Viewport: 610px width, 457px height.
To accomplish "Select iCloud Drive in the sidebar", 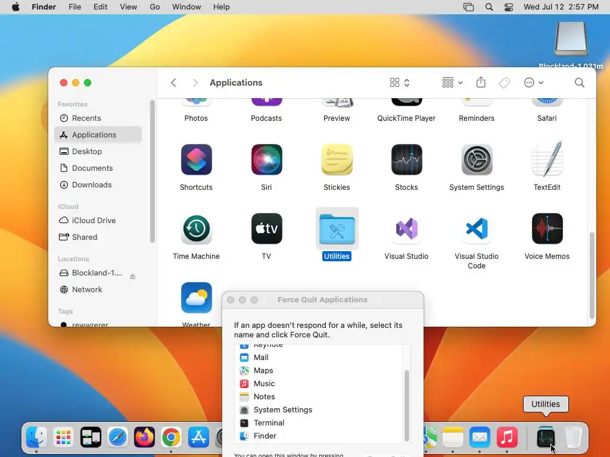I will coord(98,220).
